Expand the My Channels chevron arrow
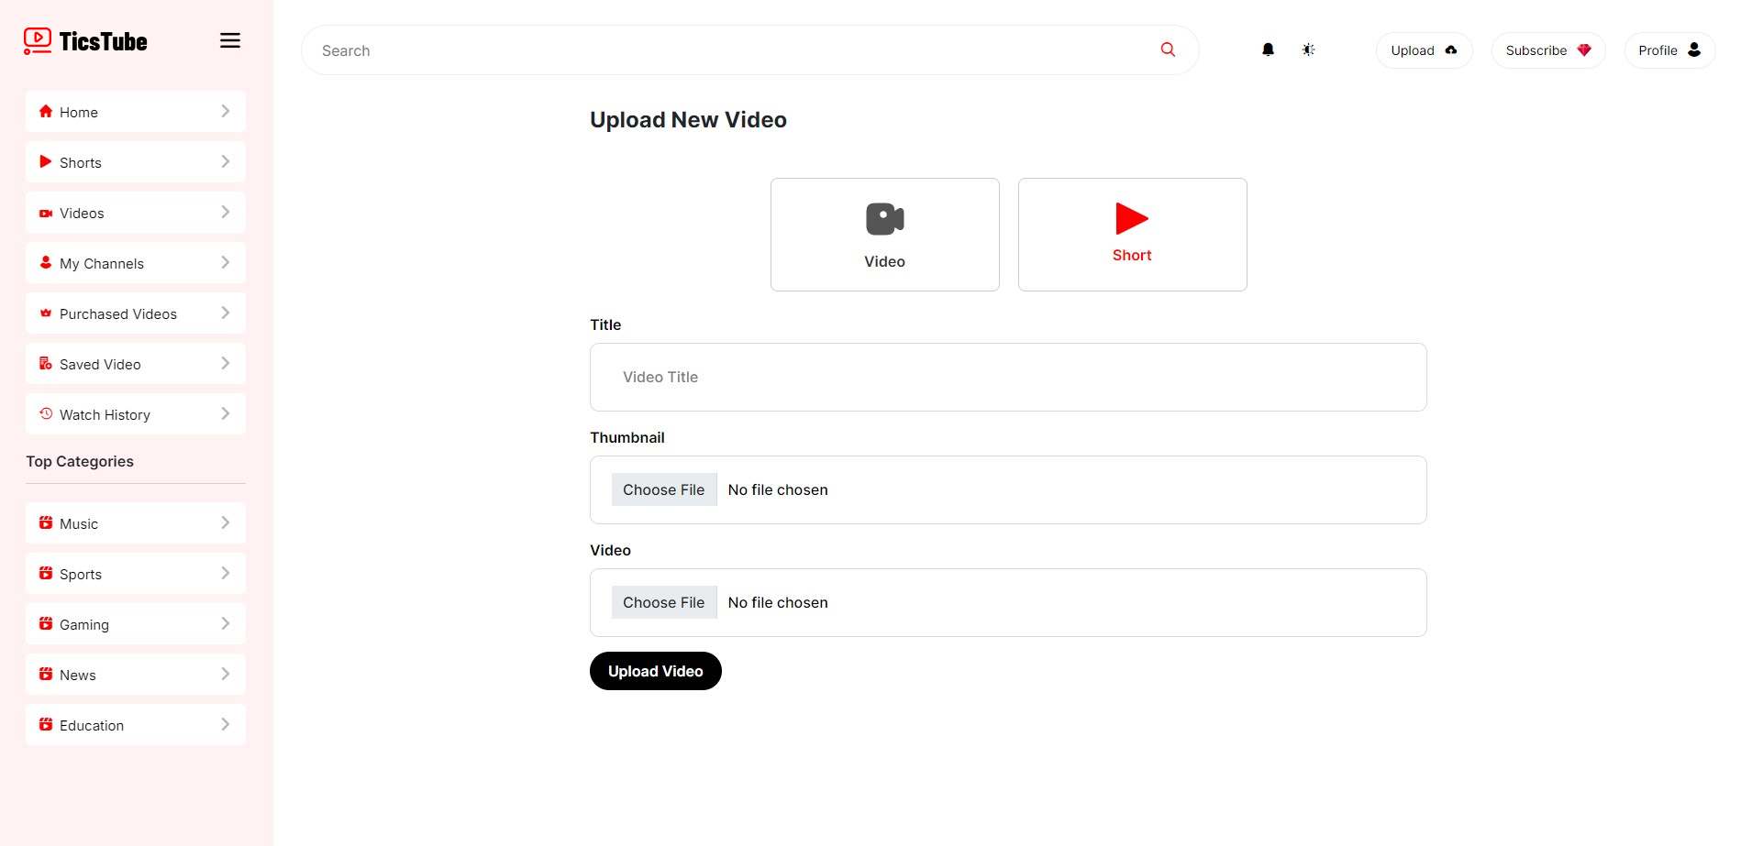 pos(226,263)
